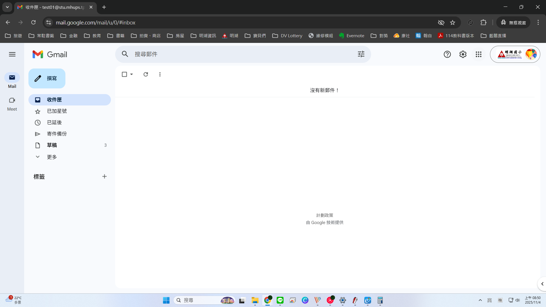Refresh the inbox mail list
546x307 pixels.
[146, 74]
